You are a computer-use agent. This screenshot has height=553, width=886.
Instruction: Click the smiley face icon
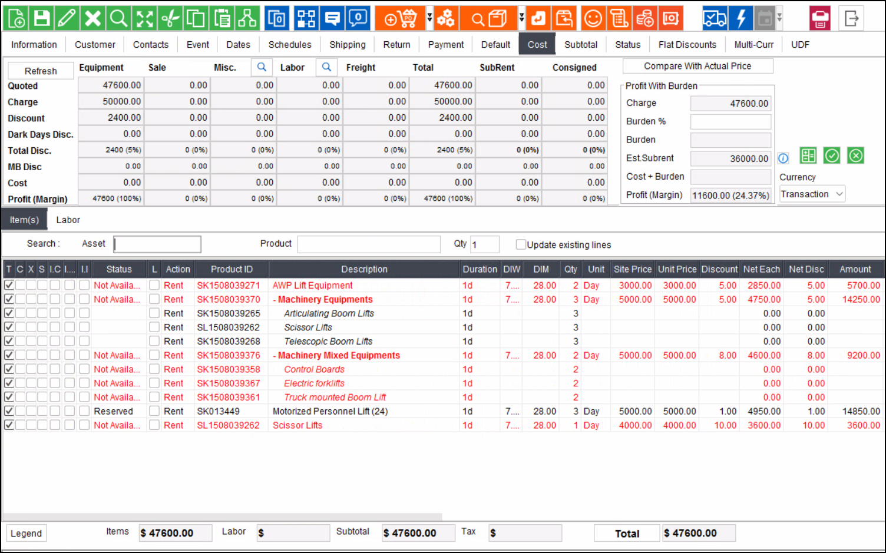pyautogui.click(x=593, y=19)
